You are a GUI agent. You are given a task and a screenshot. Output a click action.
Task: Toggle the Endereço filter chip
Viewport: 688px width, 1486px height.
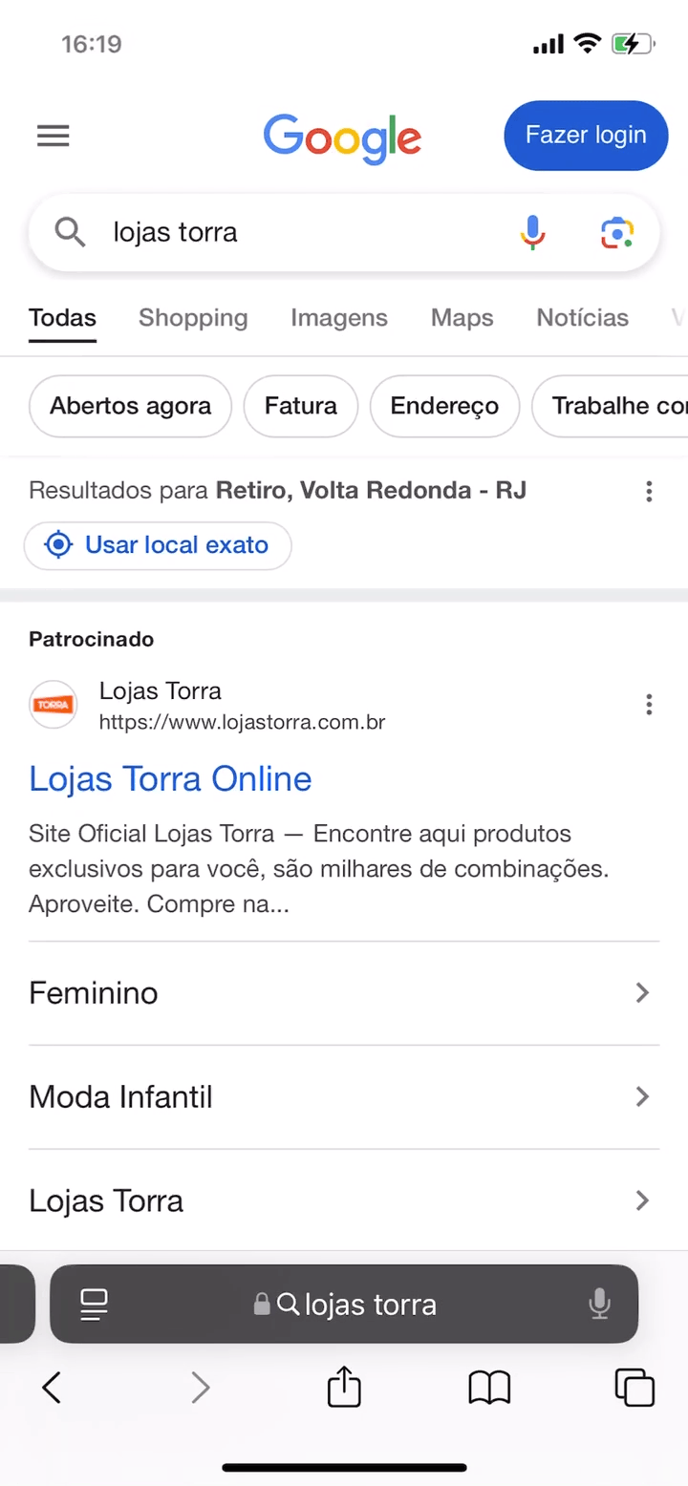click(x=444, y=406)
